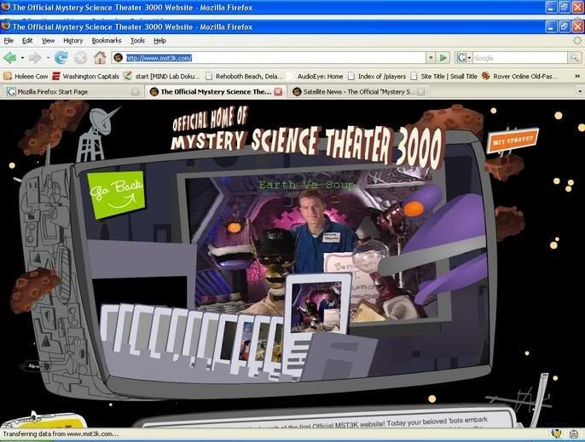Click the left icon at status bar's right end
Screen dimensions: 585x442
(556, 433)
